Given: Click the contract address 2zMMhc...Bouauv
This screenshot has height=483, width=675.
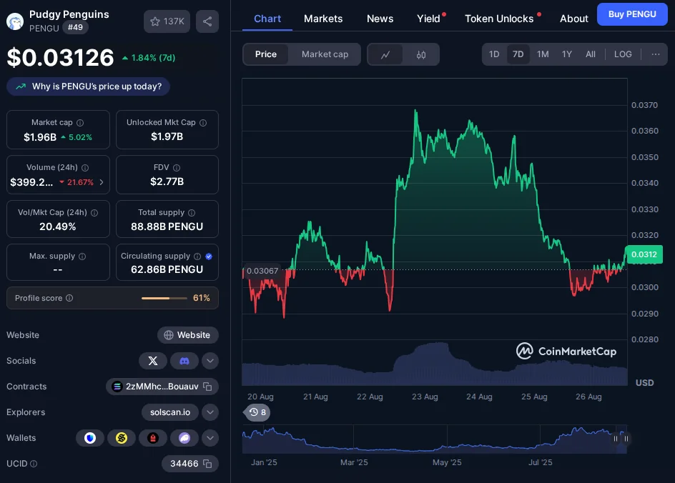Looking at the screenshot, I should point(162,387).
